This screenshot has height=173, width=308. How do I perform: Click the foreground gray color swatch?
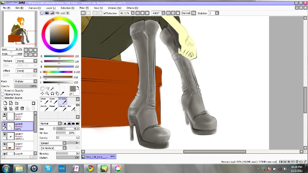(x=73, y=89)
